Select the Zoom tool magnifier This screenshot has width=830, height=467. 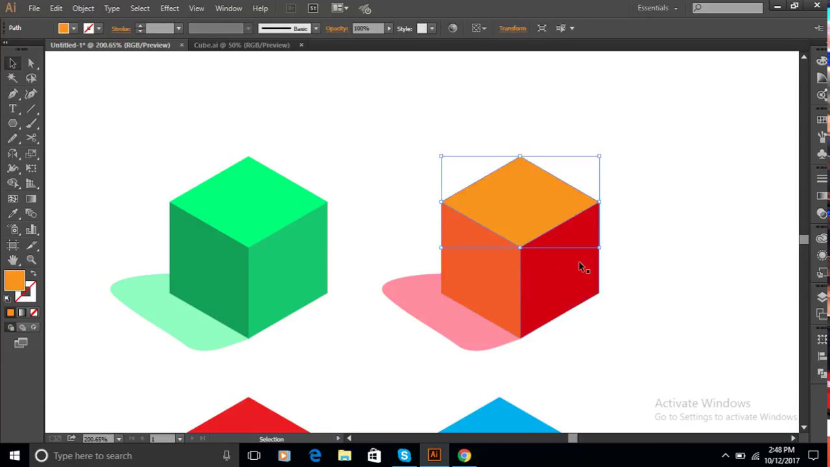31,260
